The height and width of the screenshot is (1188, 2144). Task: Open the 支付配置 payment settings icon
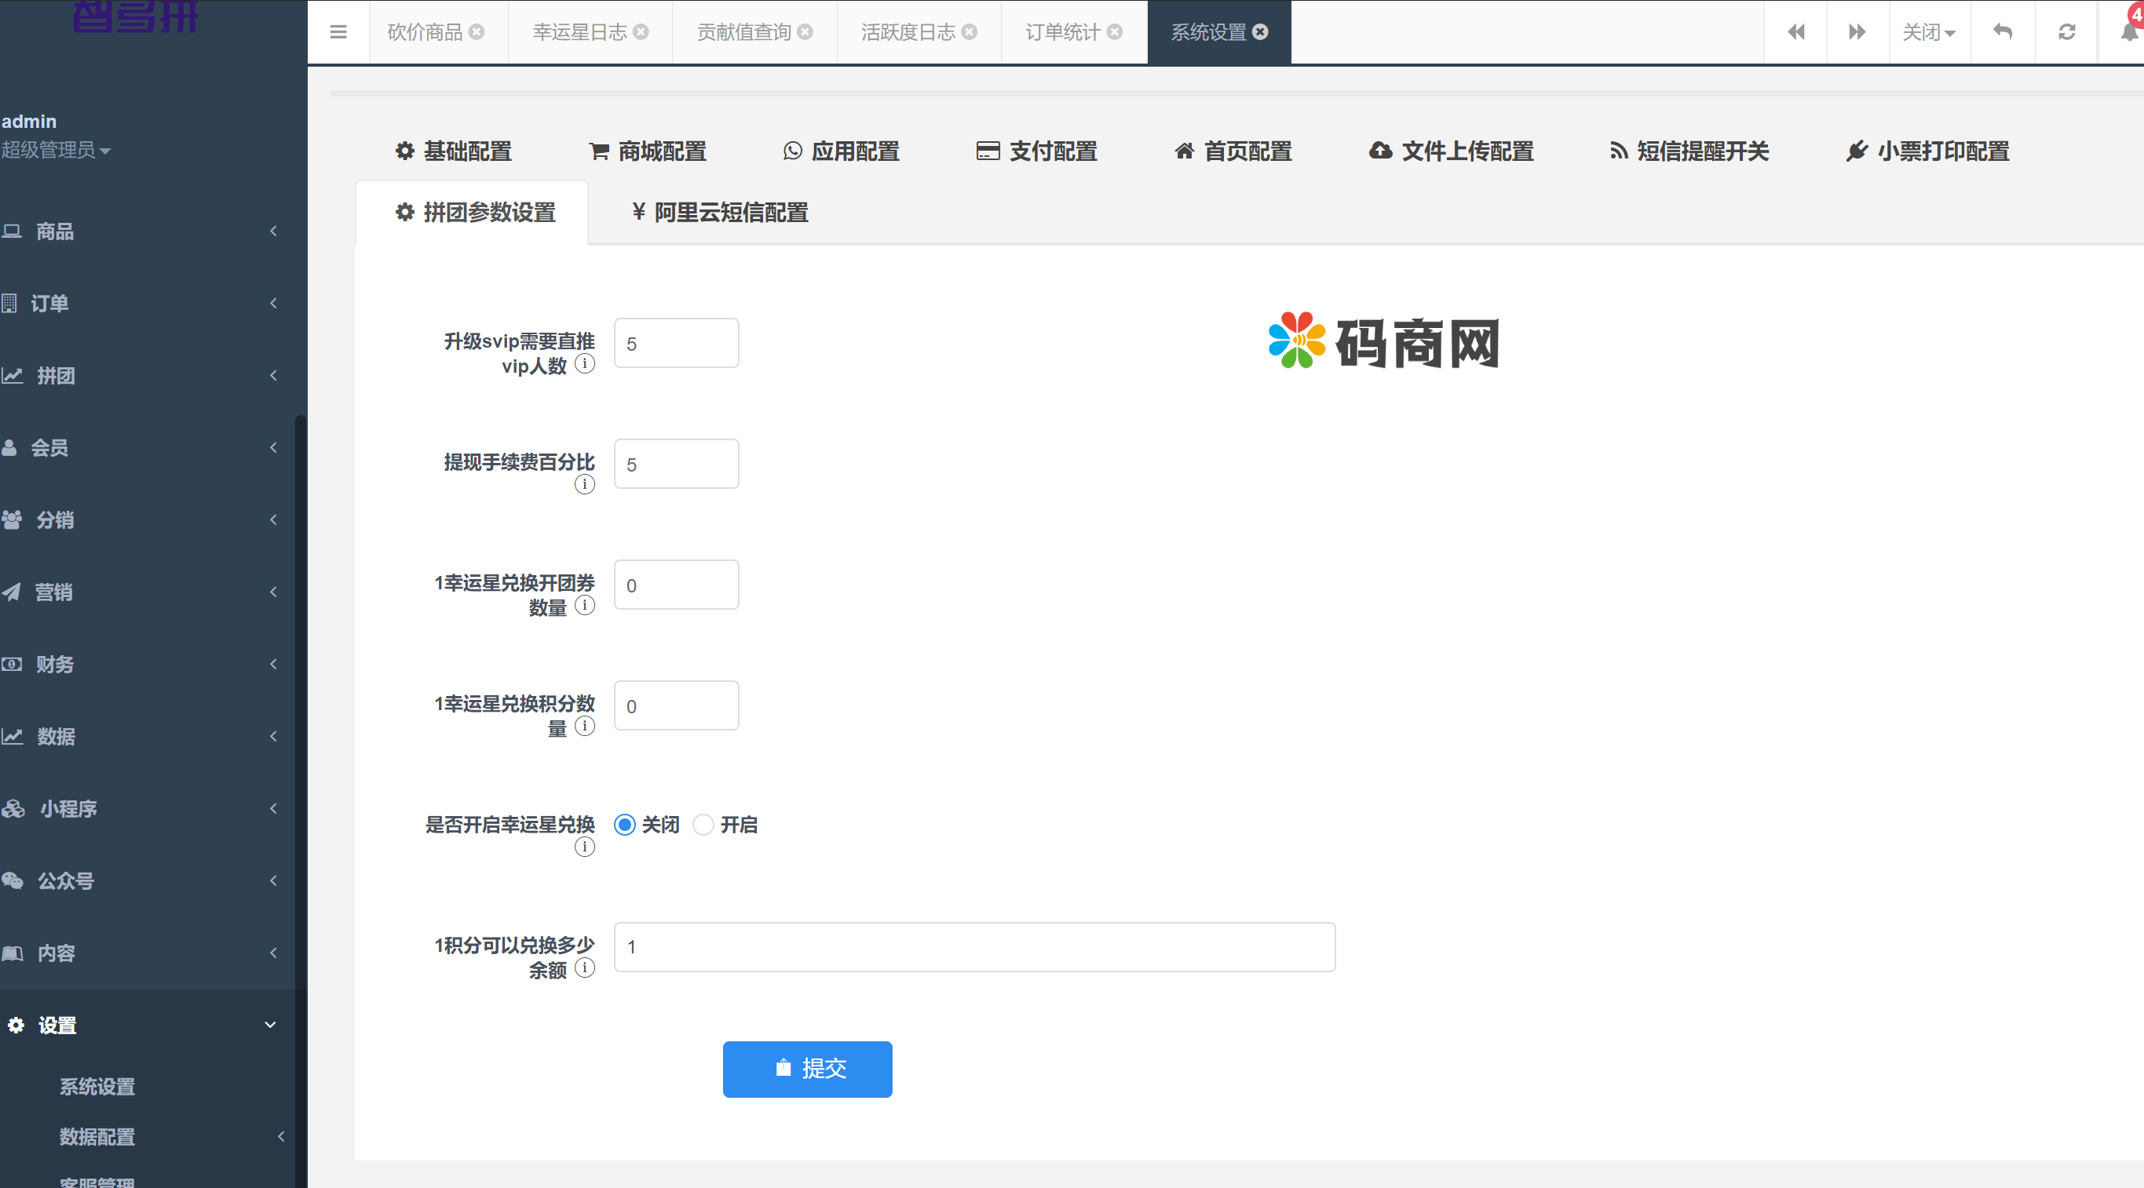coord(1035,151)
